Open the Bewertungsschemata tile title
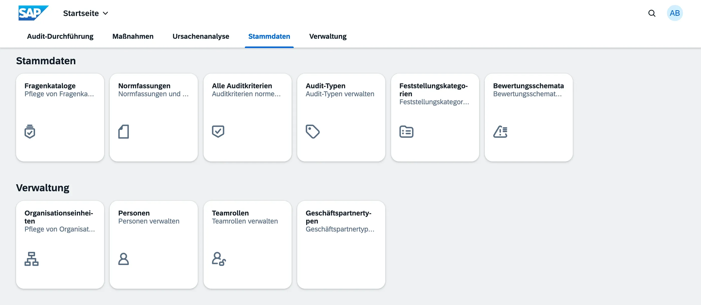The height and width of the screenshot is (305, 701). pos(528,86)
